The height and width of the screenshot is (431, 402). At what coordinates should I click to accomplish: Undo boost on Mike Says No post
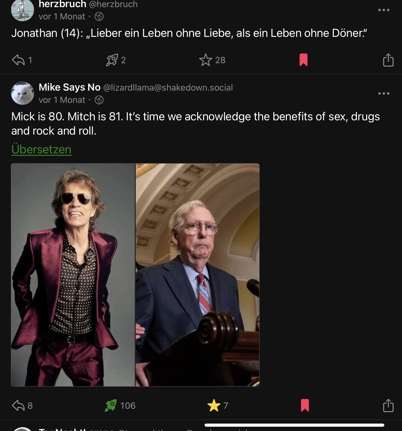[x=111, y=405]
